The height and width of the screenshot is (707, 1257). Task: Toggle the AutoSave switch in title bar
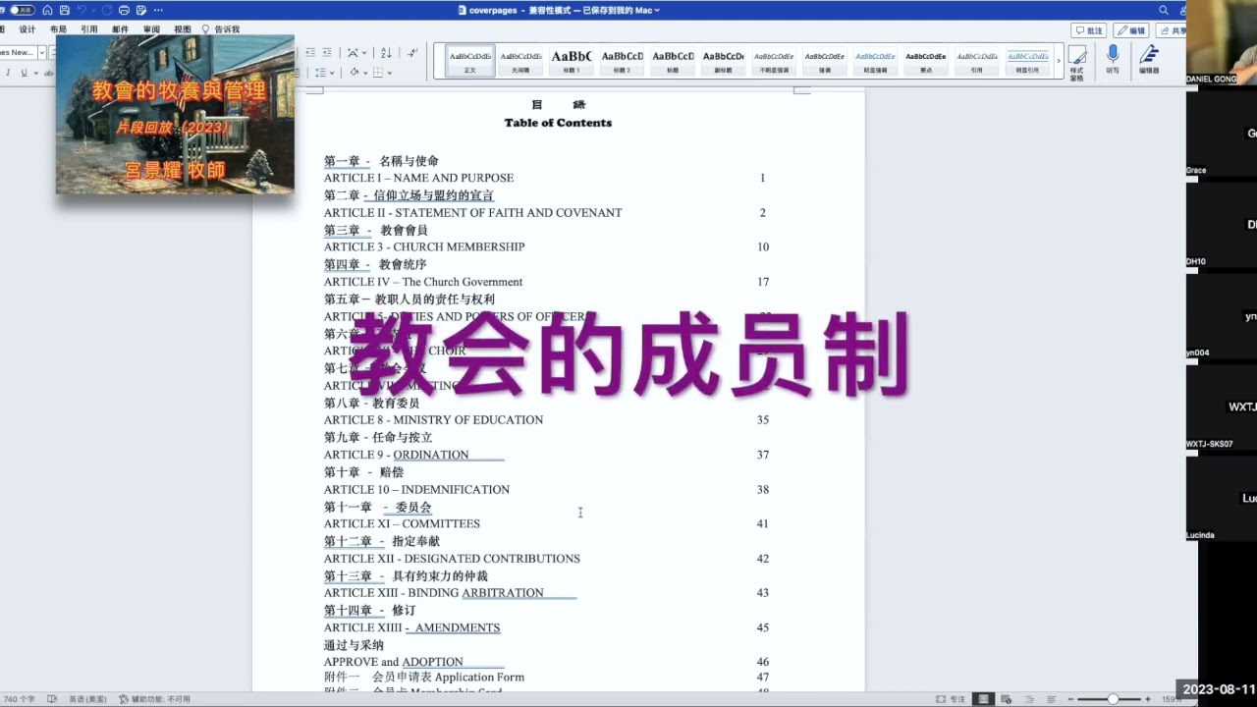click(x=22, y=10)
